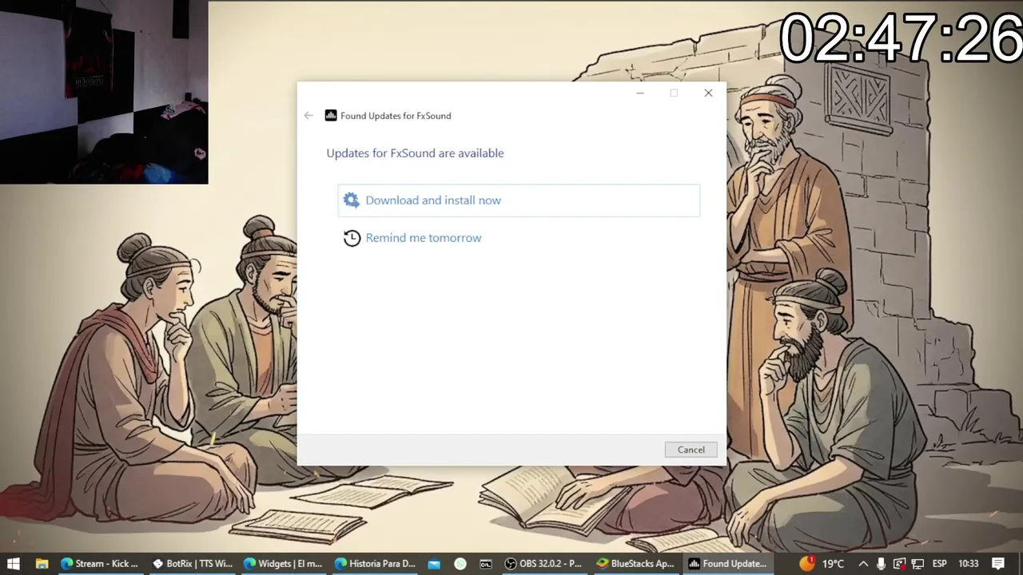The image size is (1023, 575).
Task: Click the clock icon beside Remind me tomorrow
Action: [x=352, y=238]
